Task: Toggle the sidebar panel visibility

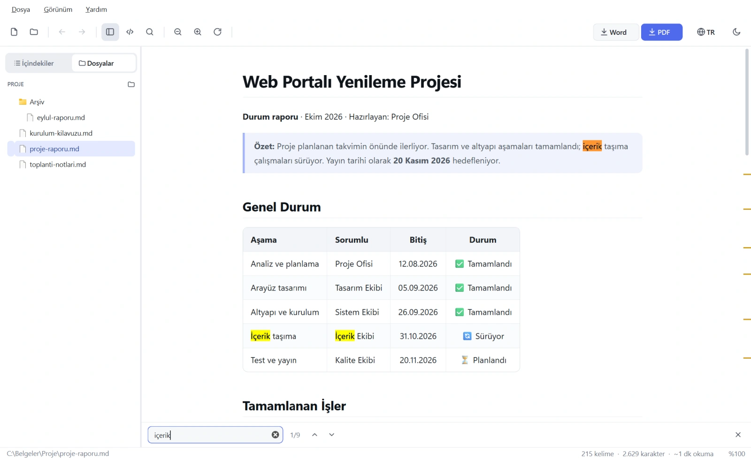Action: click(x=110, y=32)
